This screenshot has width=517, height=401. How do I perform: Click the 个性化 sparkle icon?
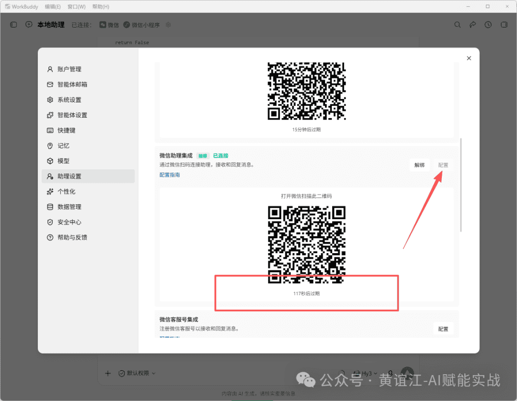pos(50,191)
